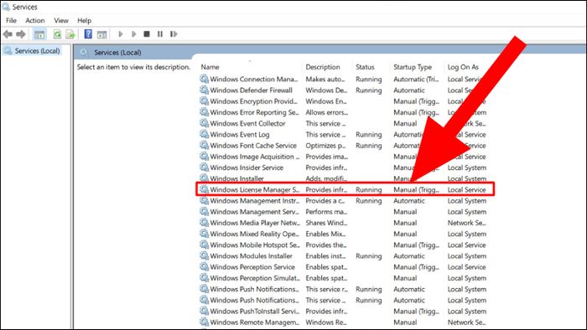Click the Restart Service icon

[174, 34]
